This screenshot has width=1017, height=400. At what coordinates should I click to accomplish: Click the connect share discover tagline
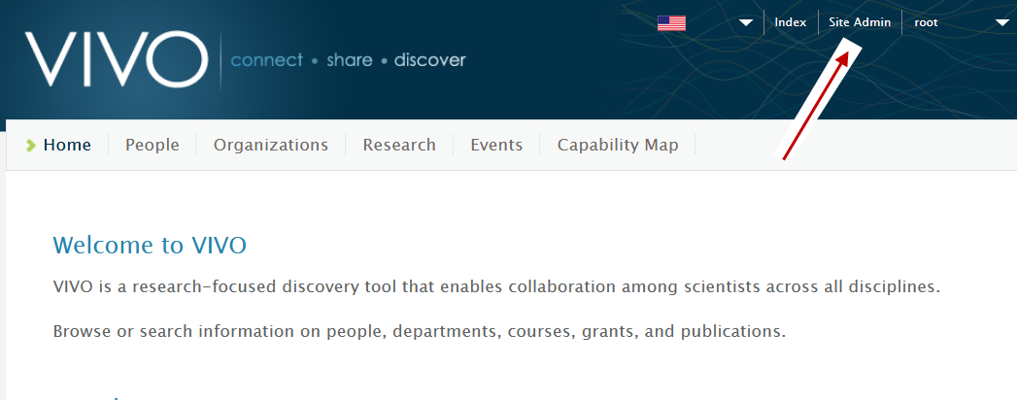(349, 60)
